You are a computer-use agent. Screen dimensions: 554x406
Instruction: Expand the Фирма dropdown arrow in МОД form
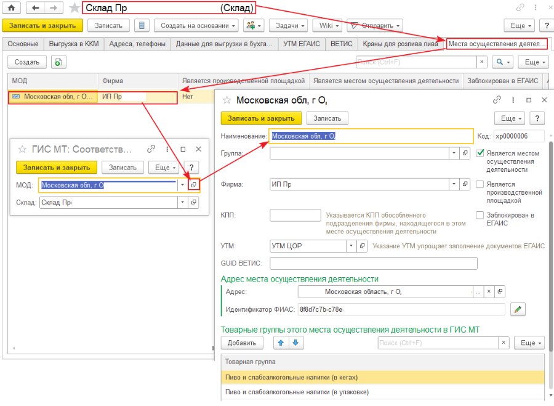pos(454,184)
